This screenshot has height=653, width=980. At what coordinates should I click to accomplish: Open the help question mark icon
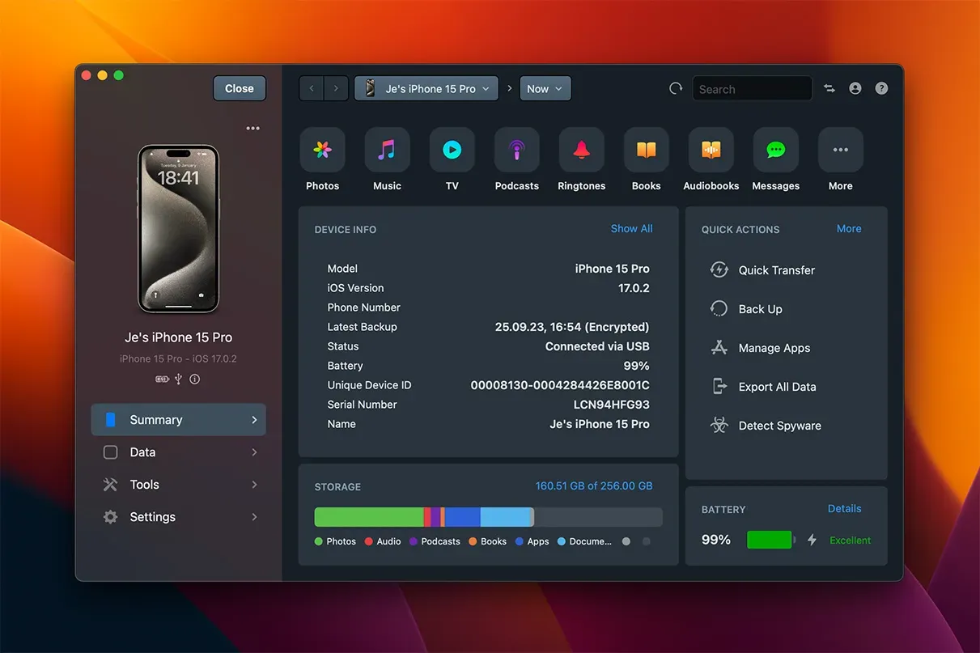point(881,89)
